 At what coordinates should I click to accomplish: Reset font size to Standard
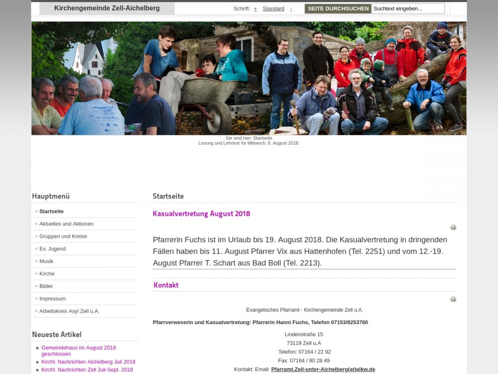point(273,9)
